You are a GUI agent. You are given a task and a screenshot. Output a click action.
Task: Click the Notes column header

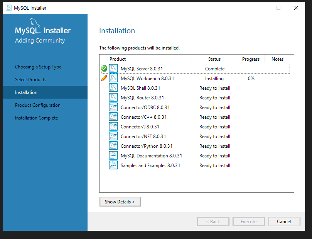point(277,59)
